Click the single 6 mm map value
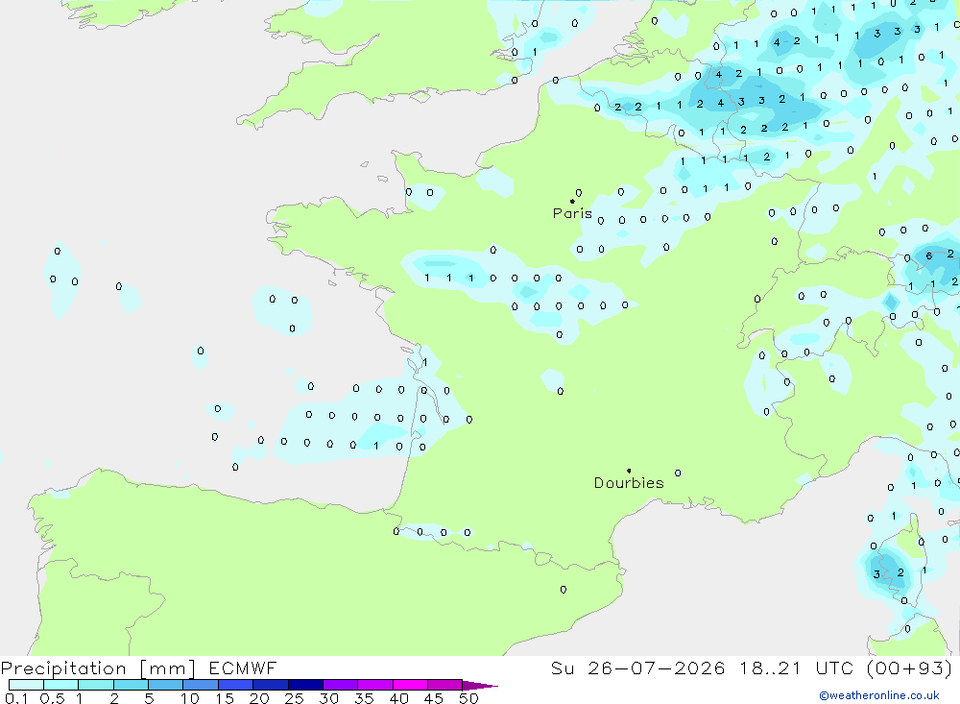The image size is (960, 704). pyautogui.click(x=928, y=255)
